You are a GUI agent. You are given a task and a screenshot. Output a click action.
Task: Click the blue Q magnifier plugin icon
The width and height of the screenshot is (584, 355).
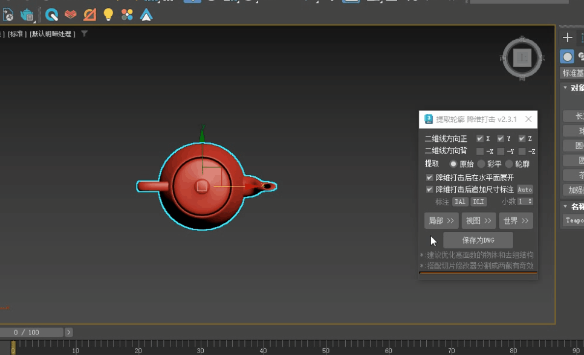(x=51, y=15)
